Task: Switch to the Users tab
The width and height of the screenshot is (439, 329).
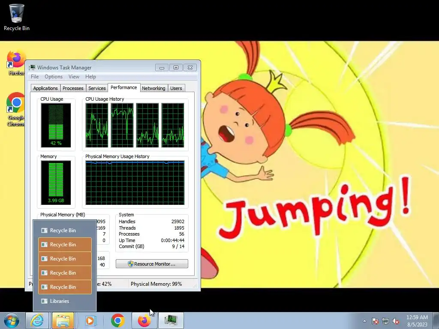Action: [x=176, y=88]
